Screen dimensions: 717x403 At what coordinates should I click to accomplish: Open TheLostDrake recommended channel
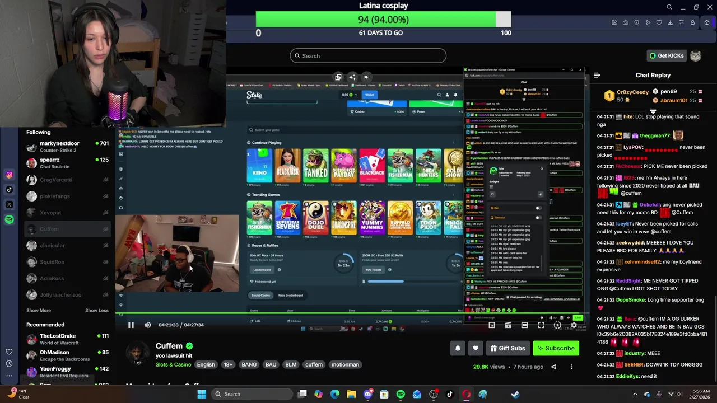pyautogui.click(x=68, y=339)
